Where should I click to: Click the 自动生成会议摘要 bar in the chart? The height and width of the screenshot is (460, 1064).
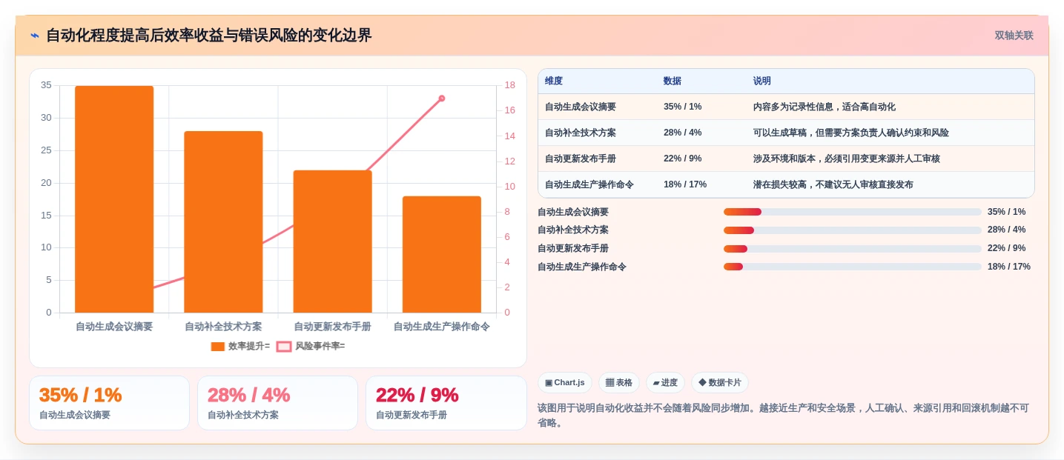coord(114,199)
